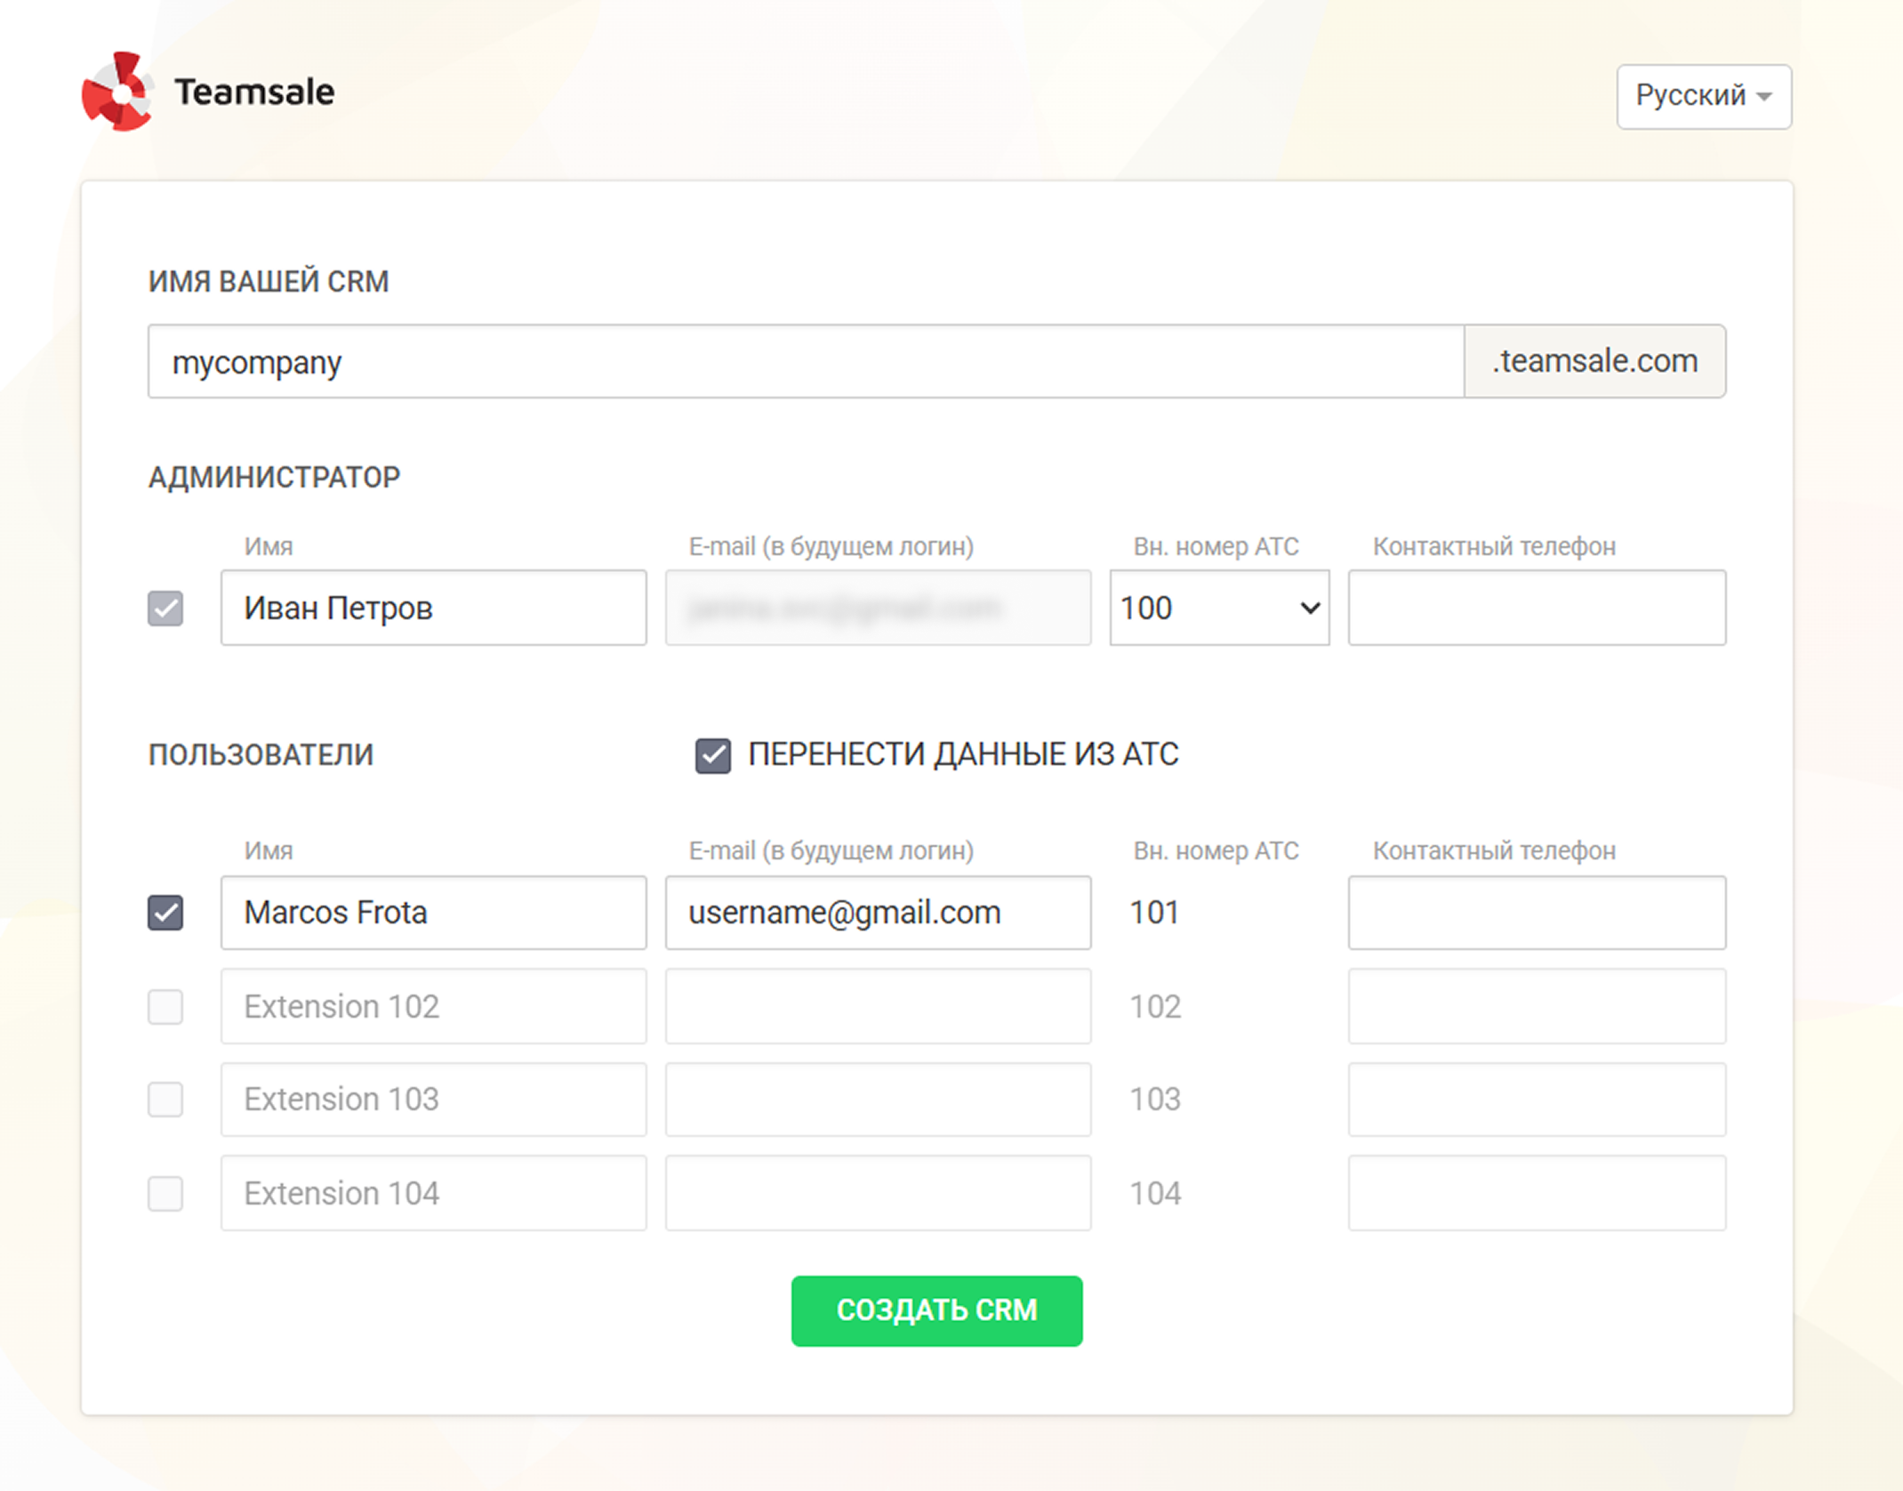Click the Marcos Frota contact phone field
The width and height of the screenshot is (1903, 1491).
[x=1536, y=913]
